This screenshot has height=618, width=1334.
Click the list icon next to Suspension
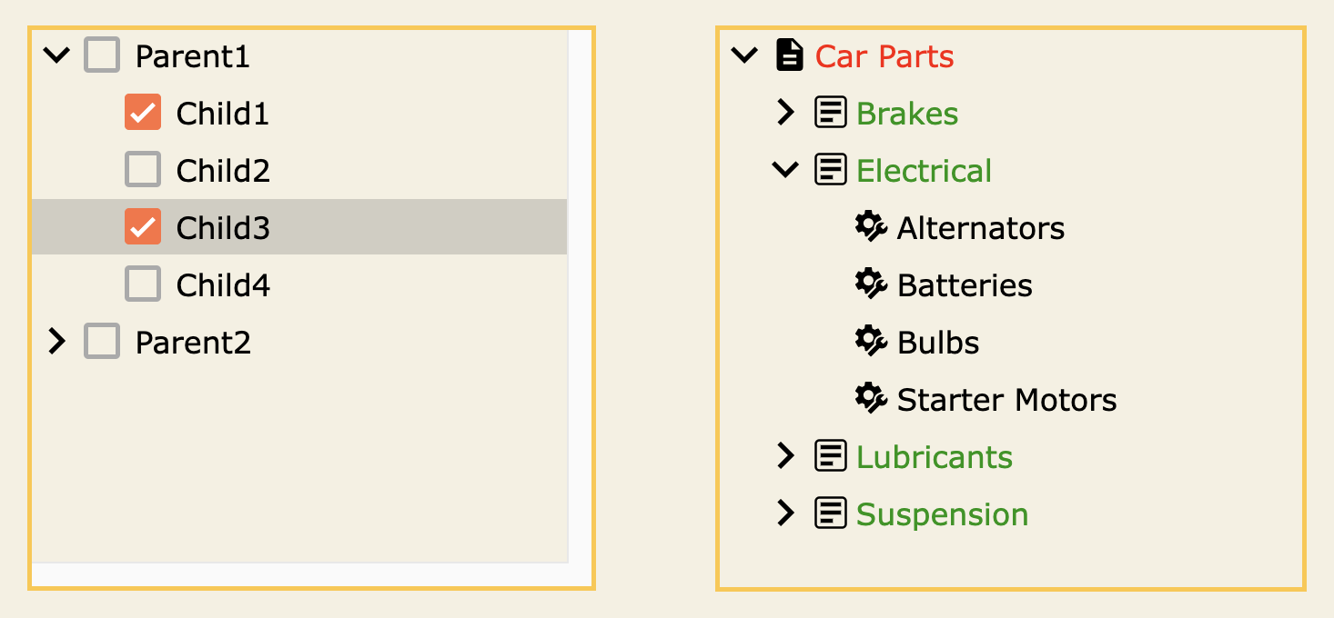tap(830, 513)
